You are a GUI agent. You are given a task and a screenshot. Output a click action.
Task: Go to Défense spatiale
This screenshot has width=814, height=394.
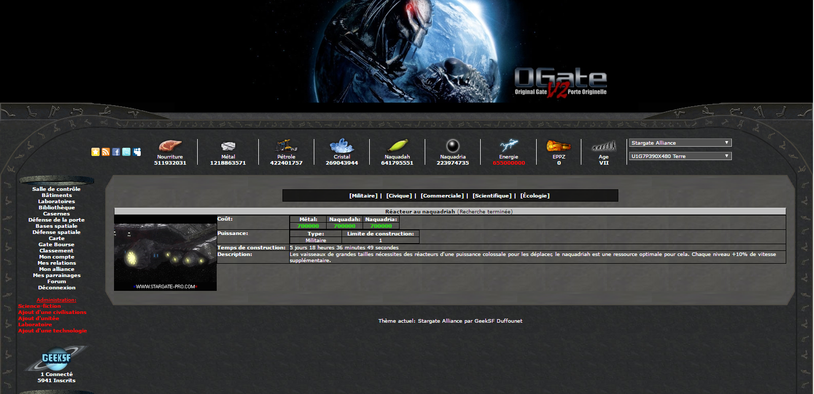[56, 232]
